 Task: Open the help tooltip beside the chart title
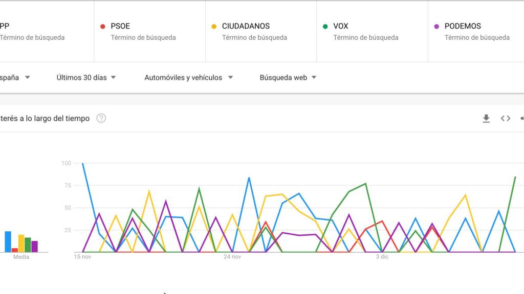point(100,118)
